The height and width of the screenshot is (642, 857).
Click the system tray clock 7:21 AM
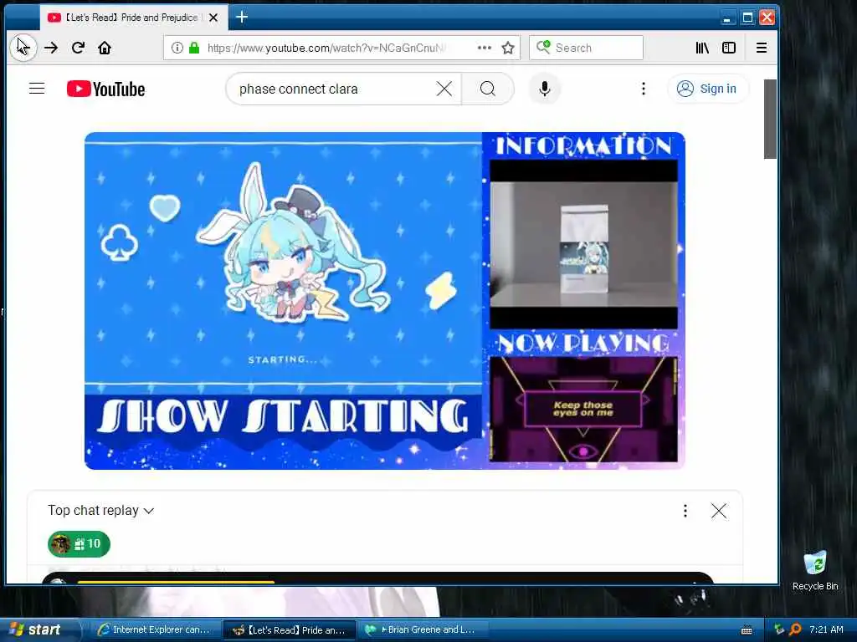826,629
